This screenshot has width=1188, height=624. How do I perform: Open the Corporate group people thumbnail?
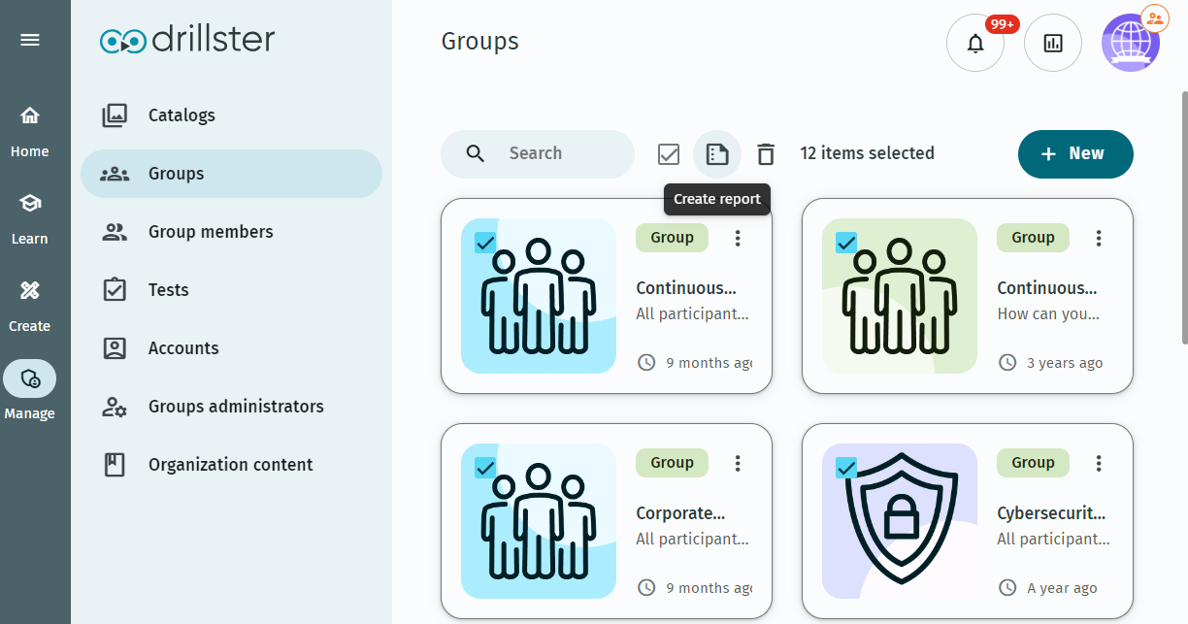click(539, 521)
